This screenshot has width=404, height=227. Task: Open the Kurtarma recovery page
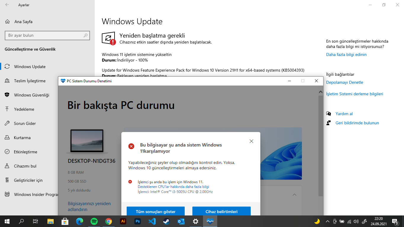22,138
